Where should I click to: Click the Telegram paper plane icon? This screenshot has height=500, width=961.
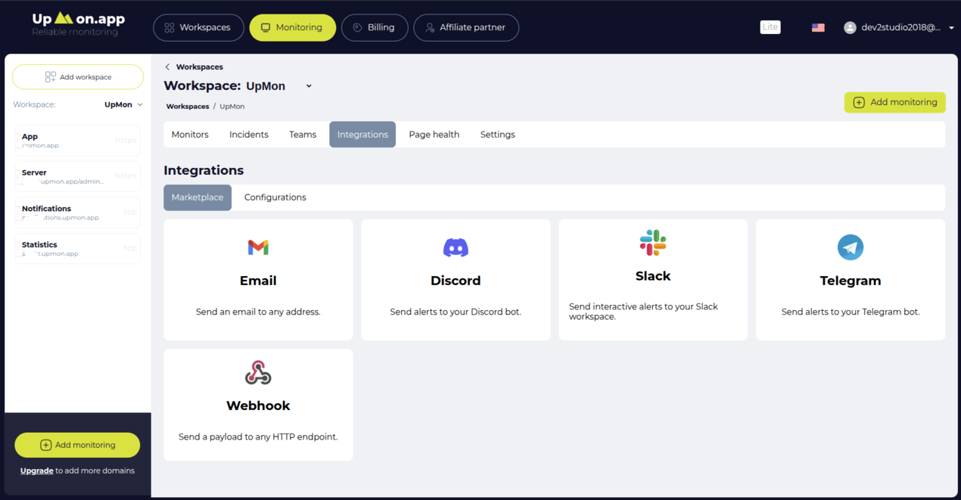pyautogui.click(x=851, y=247)
